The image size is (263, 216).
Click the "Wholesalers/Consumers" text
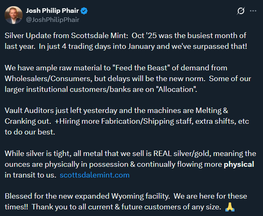(48, 79)
